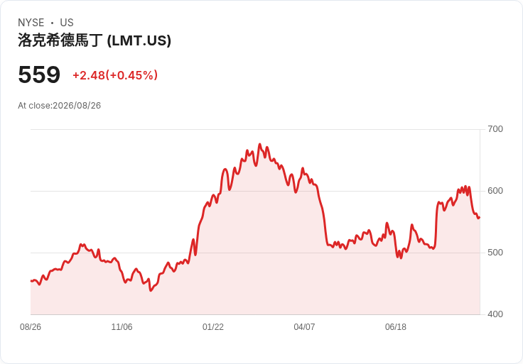Click the NYSE exchange label
The height and width of the screenshot is (364, 523).
(x=31, y=23)
